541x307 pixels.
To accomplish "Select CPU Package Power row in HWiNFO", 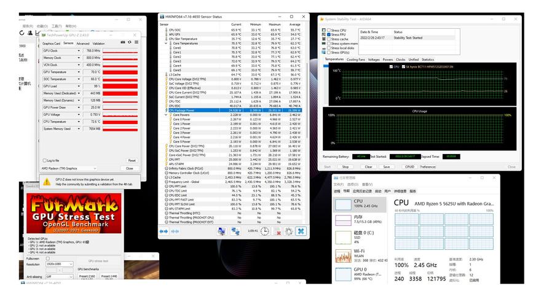I will [x=233, y=111].
